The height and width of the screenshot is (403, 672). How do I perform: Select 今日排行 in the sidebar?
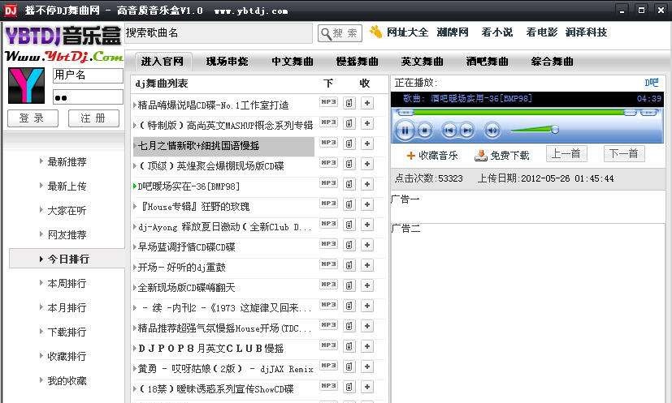67,259
